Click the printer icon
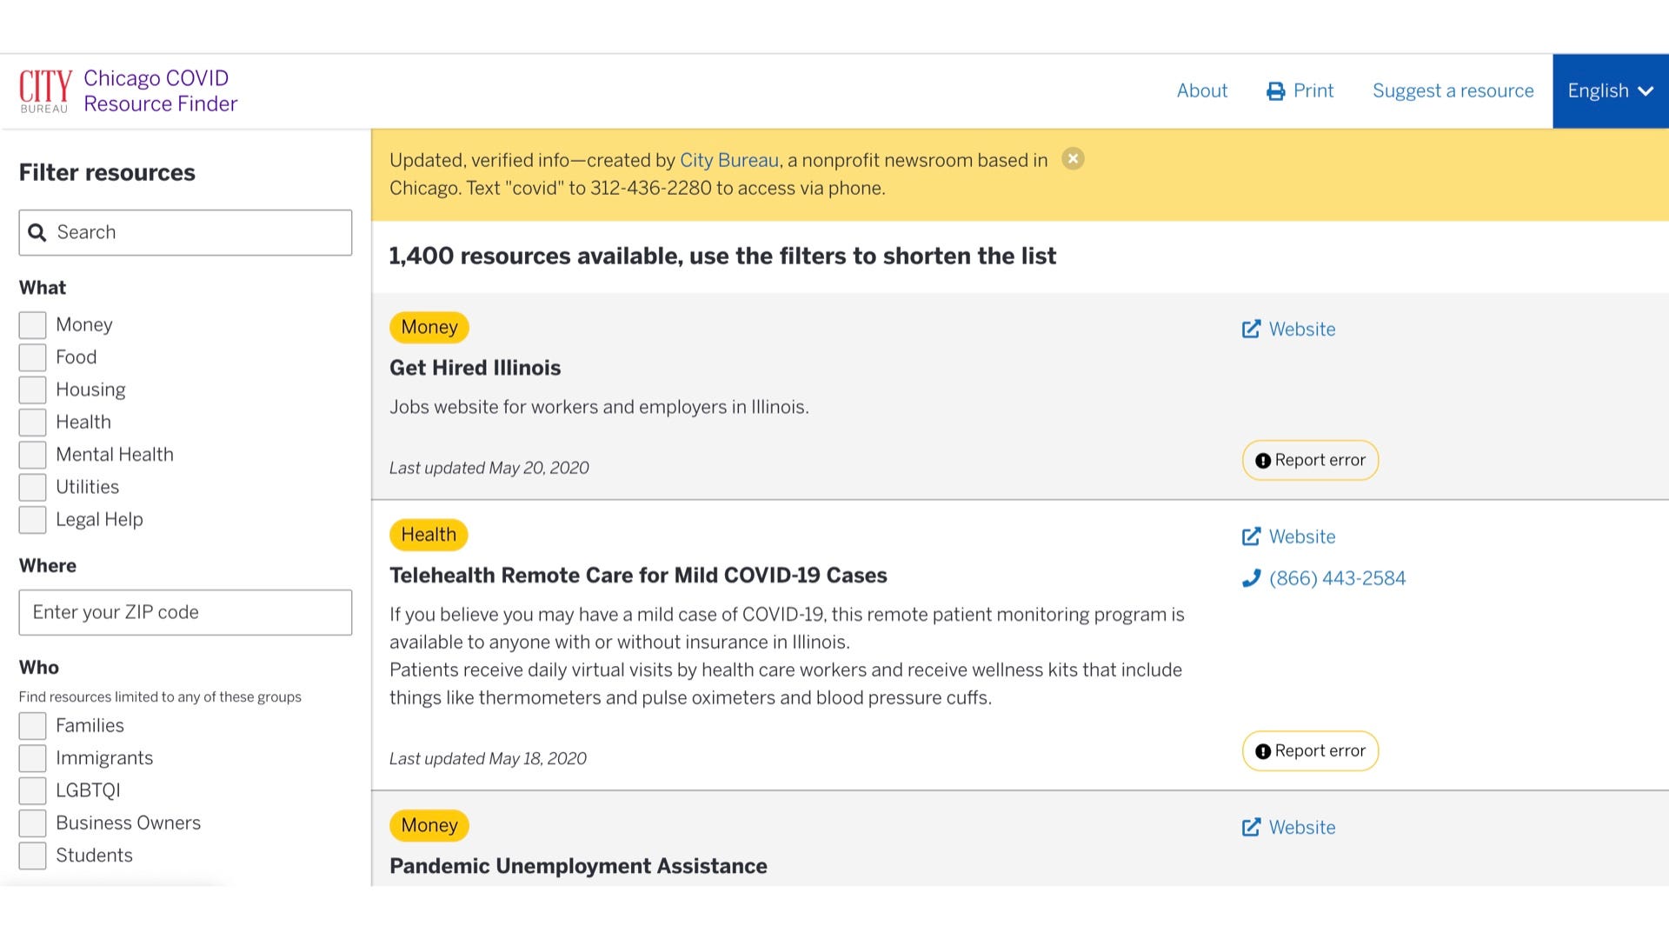 pos(1275,91)
